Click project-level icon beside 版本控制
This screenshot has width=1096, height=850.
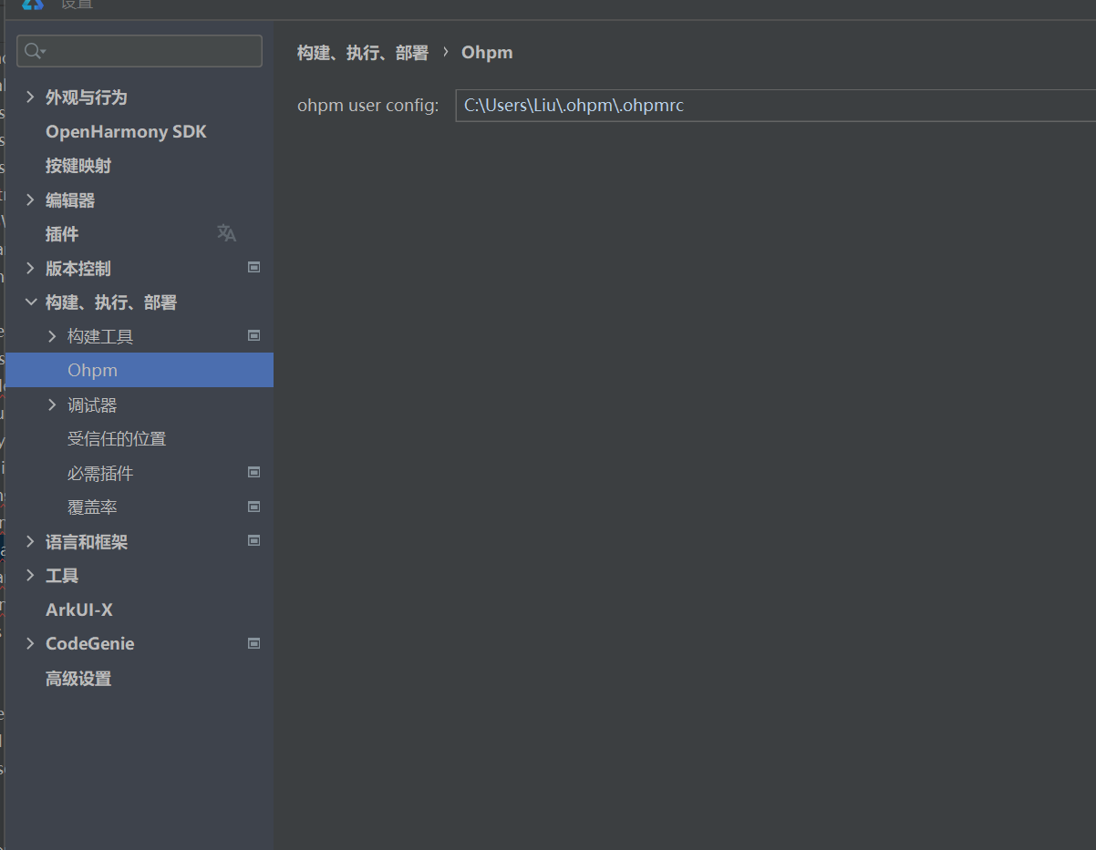click(x=254, y=268)
